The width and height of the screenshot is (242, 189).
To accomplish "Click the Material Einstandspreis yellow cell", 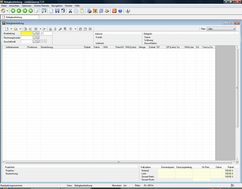I will (166, 171).
